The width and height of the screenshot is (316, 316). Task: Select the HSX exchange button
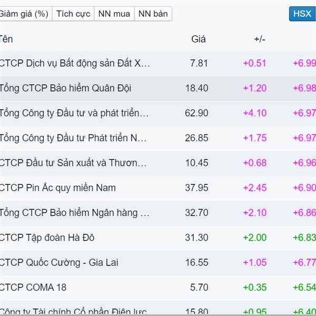click(302, 14)
